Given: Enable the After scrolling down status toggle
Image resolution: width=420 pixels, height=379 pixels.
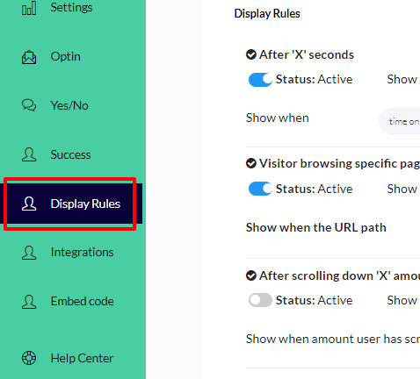Looking at the screenshot, I should tap(260, 300).
